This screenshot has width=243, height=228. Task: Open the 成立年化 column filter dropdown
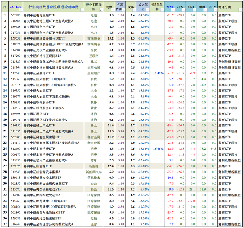pos(148,10)
